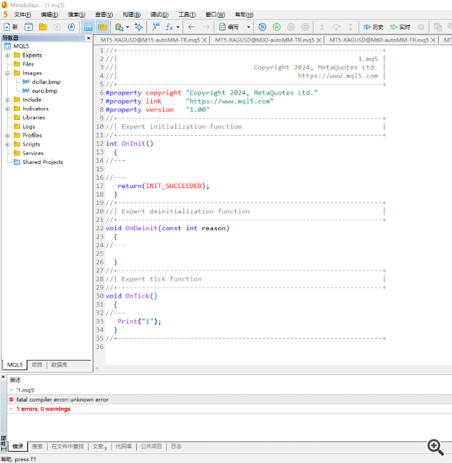Image resolution: width=452 pixels, height=463 pixels.
Task: Expand the Include folder node
Action: (x=7, y=100)
